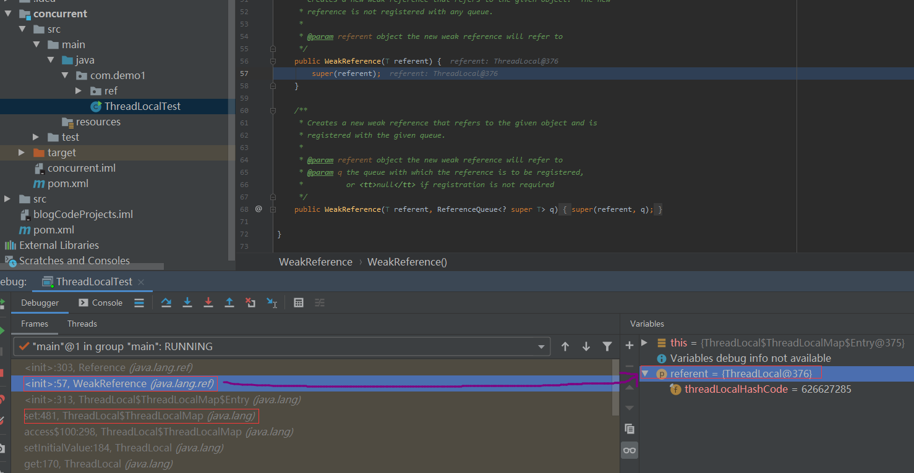Click the concurrent.iml file icon

(x=40, y=168)
